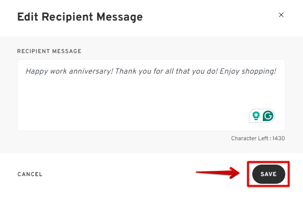
Task: Click the Character Left counter text
Action: tap(258, 138)
